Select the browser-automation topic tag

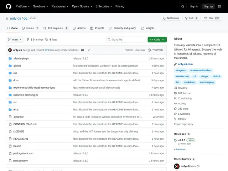(x=201, y=71)
